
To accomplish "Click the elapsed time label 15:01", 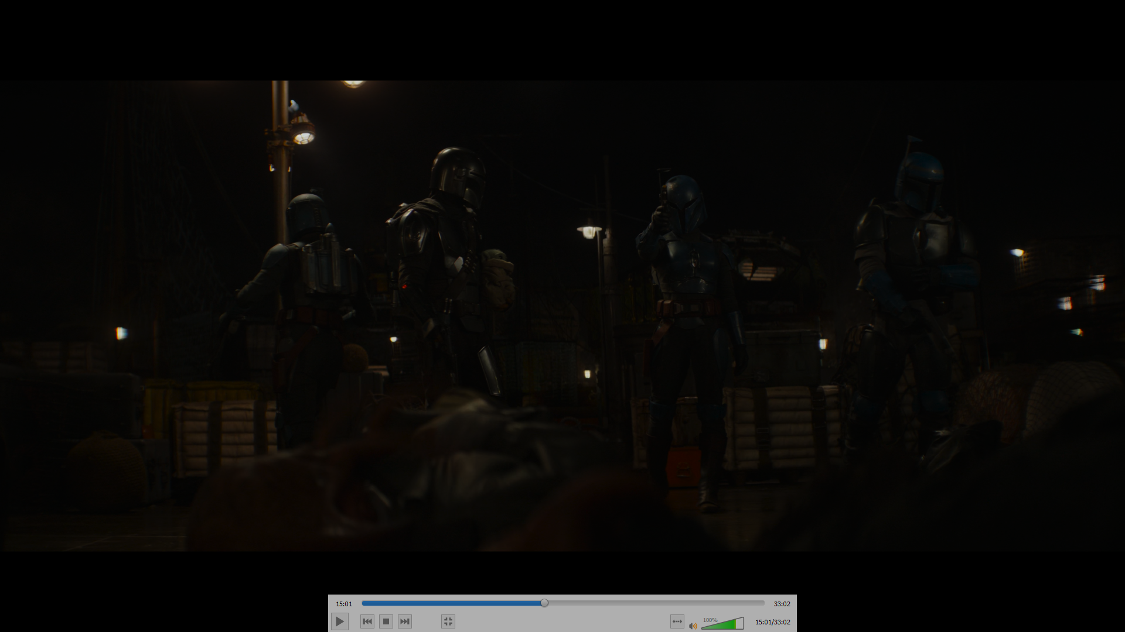I will pos(344,604).
